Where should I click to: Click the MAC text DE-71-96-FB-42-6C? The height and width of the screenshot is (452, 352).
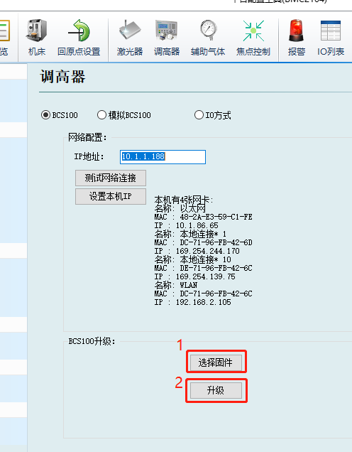(216, 268)
